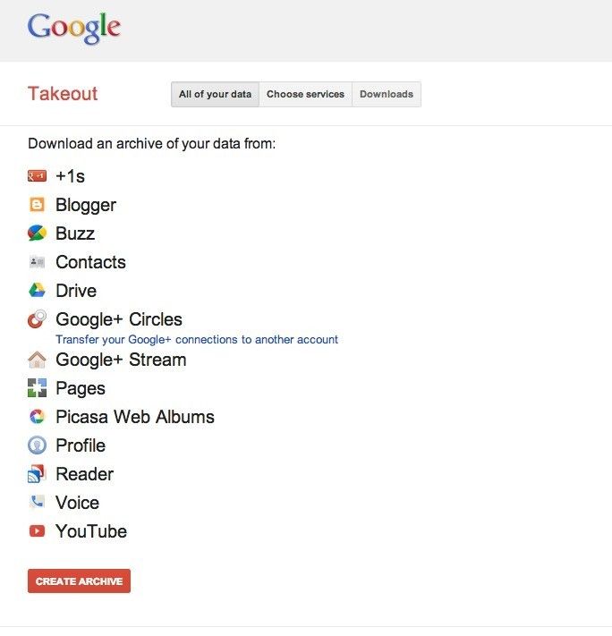
Task: Click the Pages puzzle icon
Action: point(37,388)
